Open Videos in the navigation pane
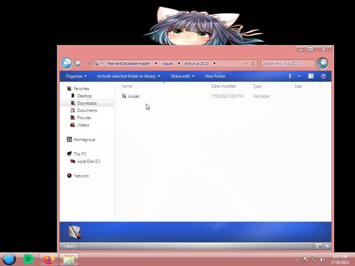The height and width of the screenshot is (266, 355). tap(83, 125)
